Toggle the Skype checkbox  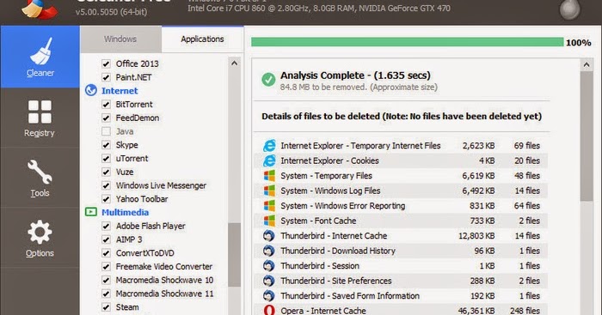pos(106,145)
